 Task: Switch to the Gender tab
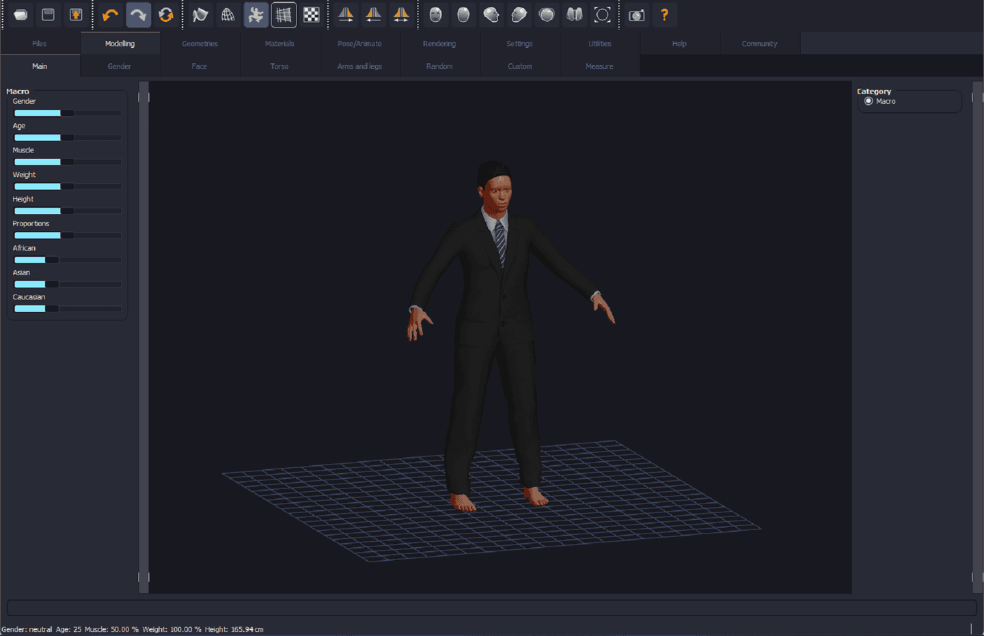coord(119,66)
